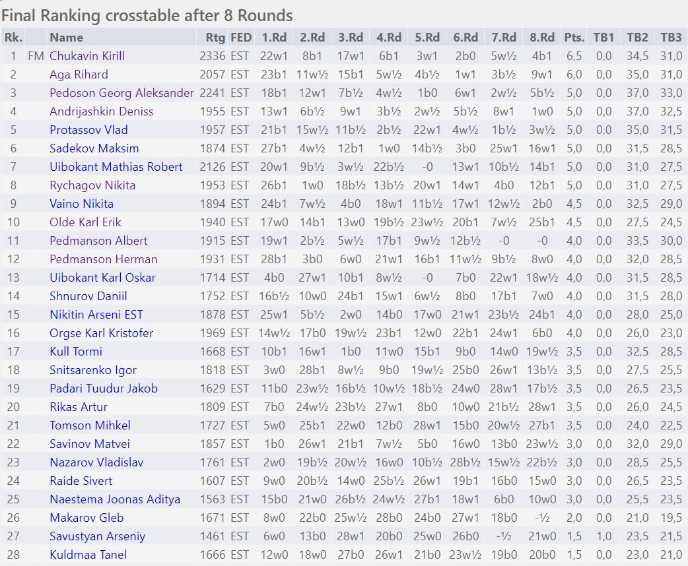Click Uibokant Mathias Robert name link
This screenshot has height=566, width=688.
click(116, 167)
